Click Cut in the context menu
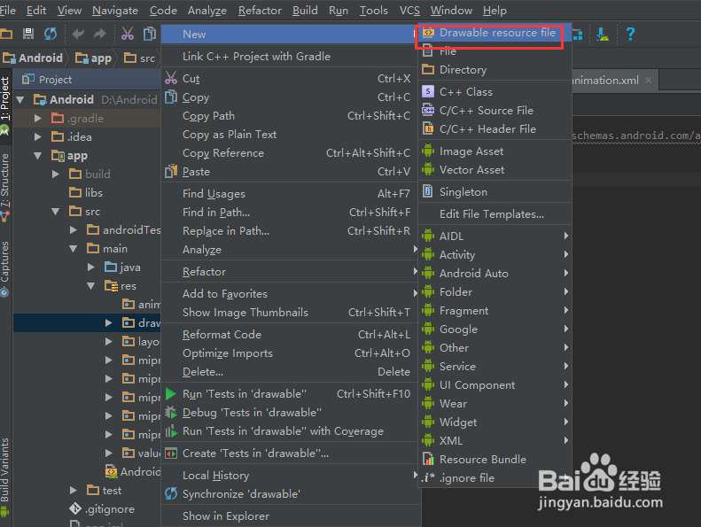 [x=290, y=79]
